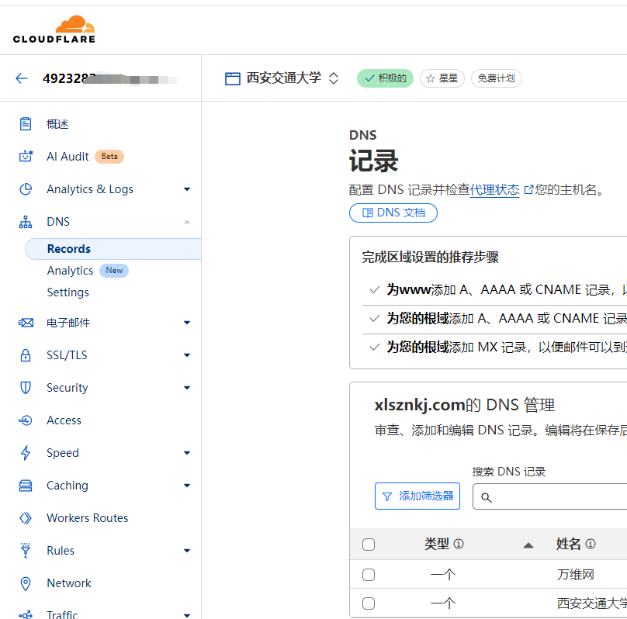Click the Network location pin icon
The image size is (627, 619).
tap(26, 583)
